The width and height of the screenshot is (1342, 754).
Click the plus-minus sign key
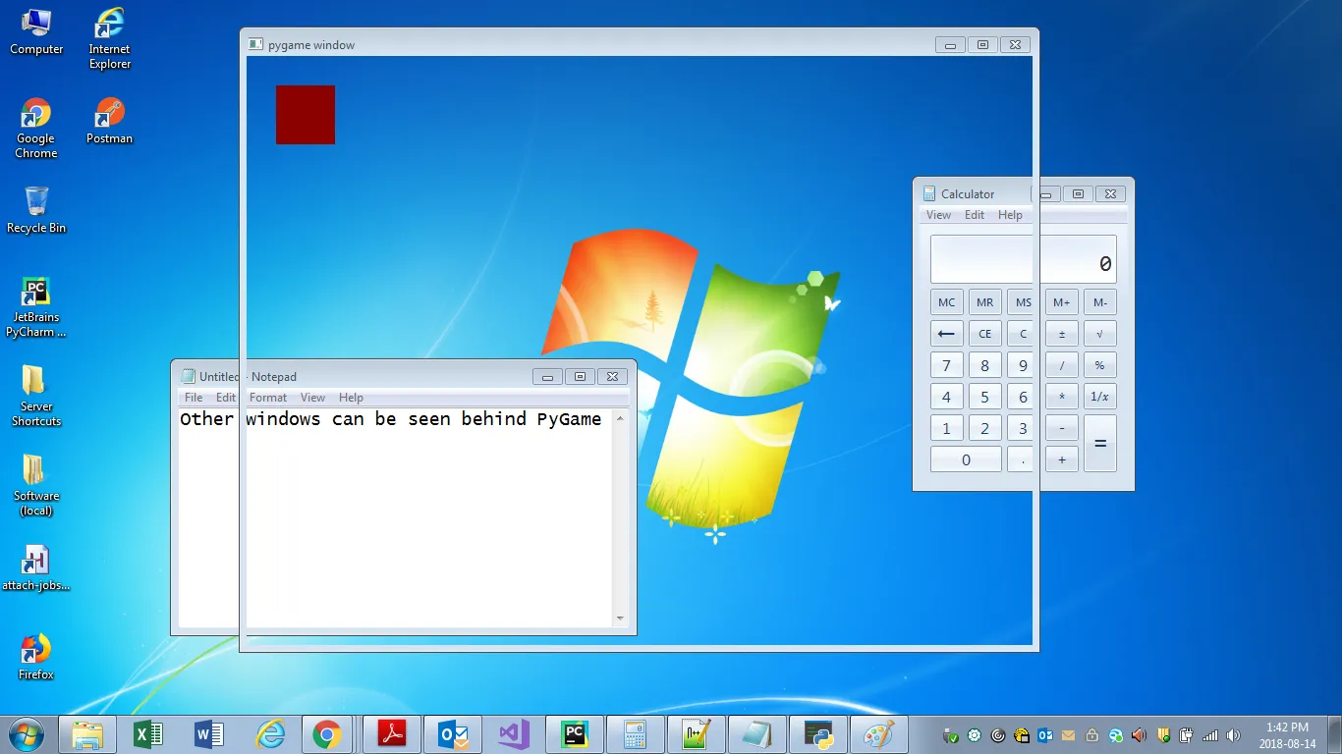click(x=1062, y=334)
